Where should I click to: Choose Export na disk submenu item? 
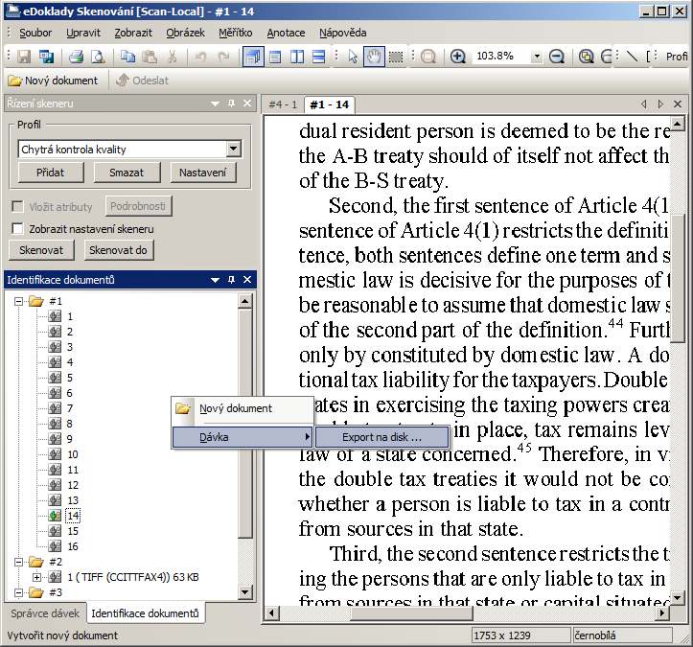[381, 437]
